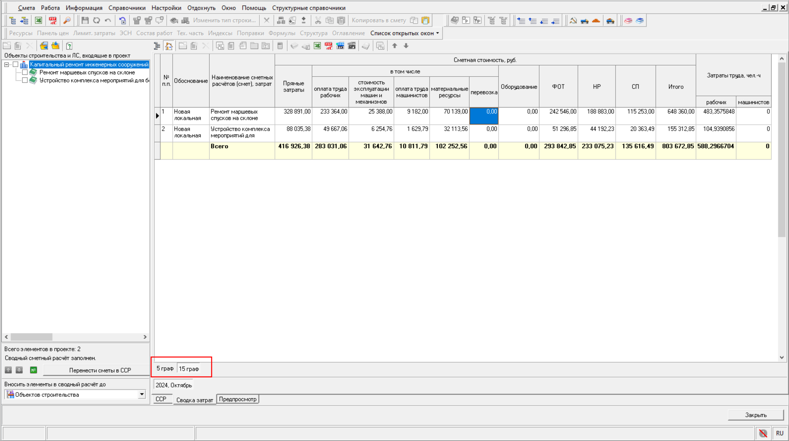Screen dimensions: 789x441
Task: Open Список открытых окон dropdown
Action: 405,33
